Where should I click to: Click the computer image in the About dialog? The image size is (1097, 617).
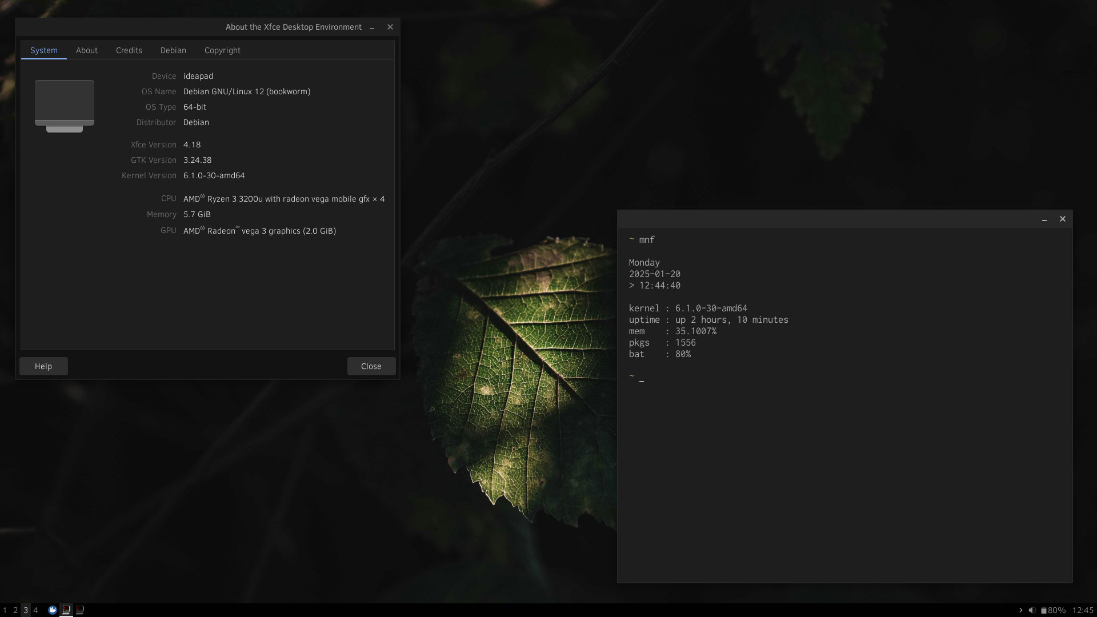click(65, 106)
